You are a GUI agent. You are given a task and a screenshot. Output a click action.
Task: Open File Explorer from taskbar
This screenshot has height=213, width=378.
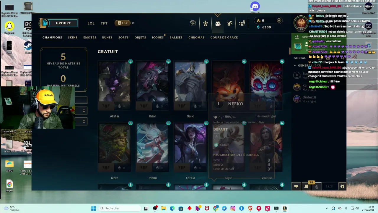tap(164, 208)
